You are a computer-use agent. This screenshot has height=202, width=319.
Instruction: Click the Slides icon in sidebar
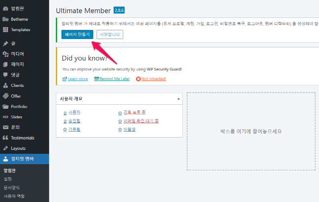click(6, 117)
